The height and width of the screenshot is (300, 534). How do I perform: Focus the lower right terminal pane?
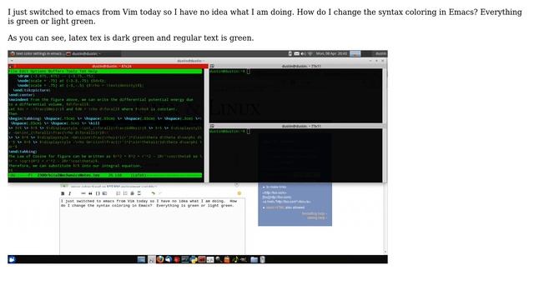click(x=295, y=156)
